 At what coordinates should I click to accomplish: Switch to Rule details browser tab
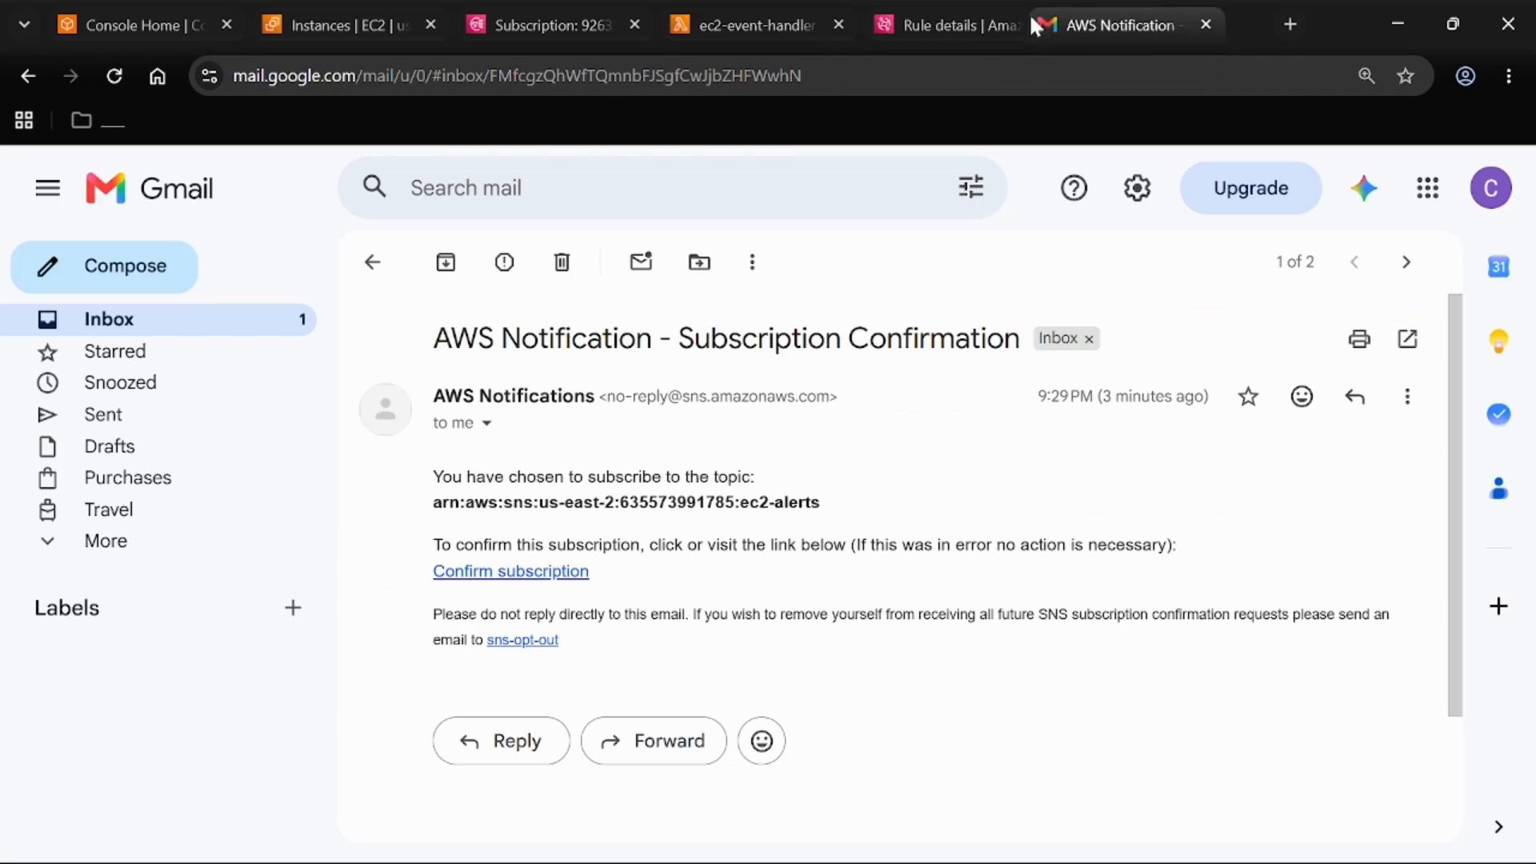946,25
